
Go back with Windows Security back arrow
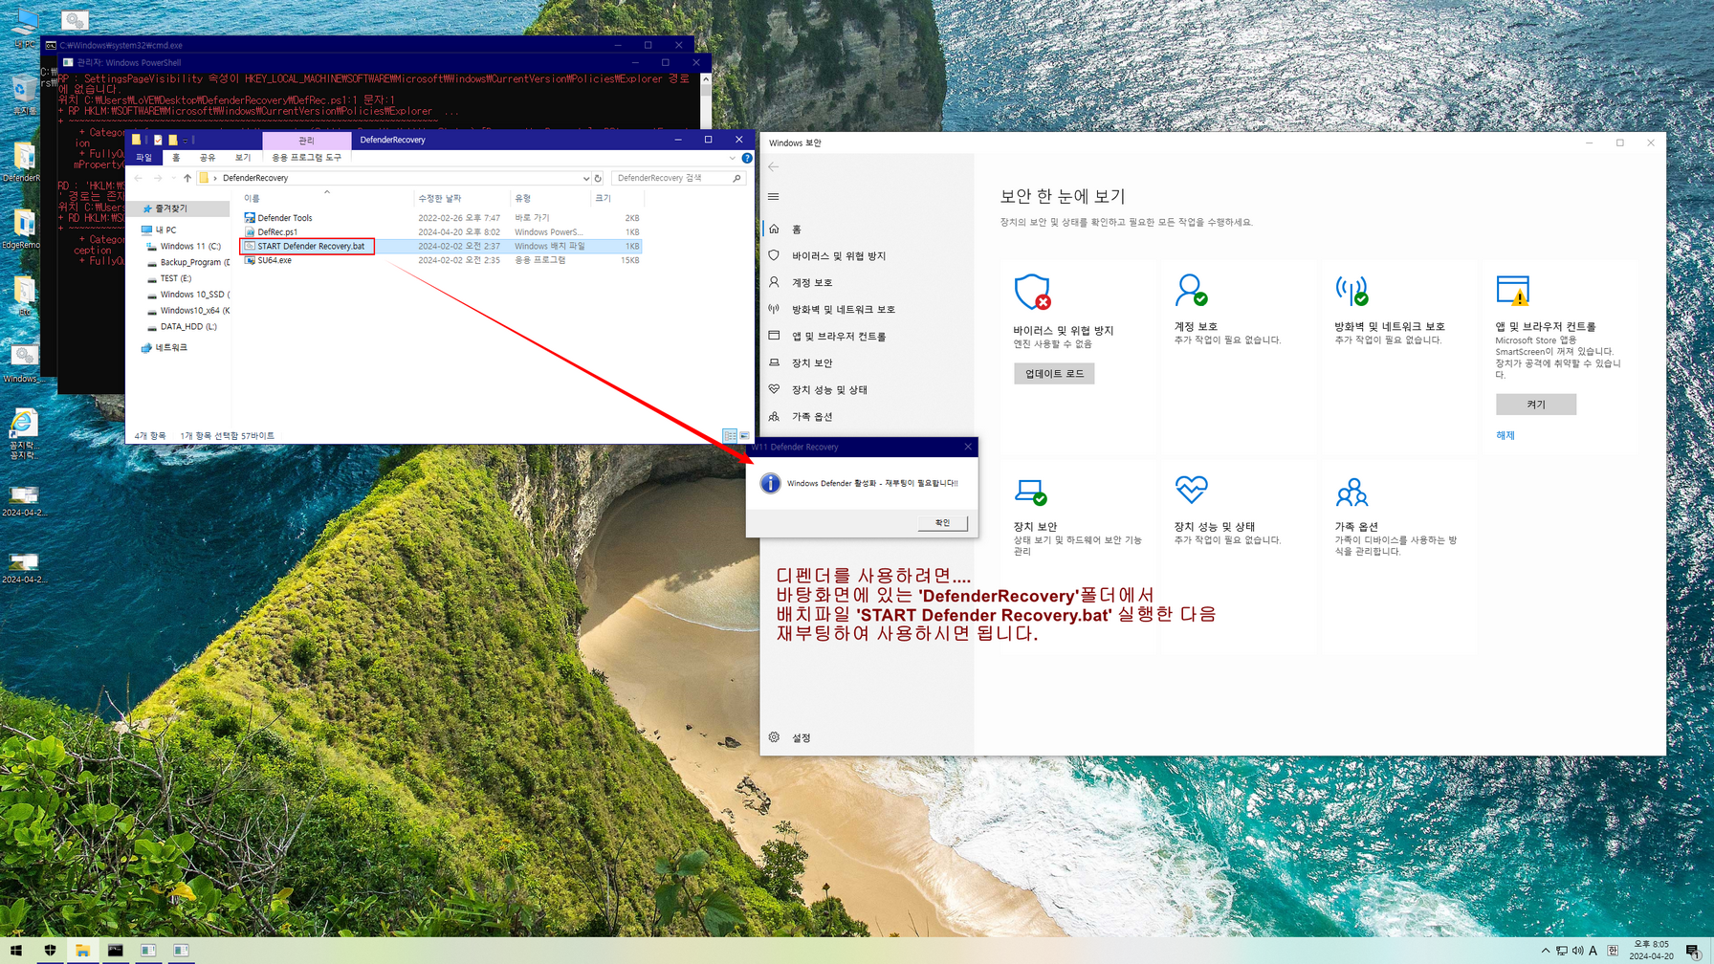tap(774, 166)
